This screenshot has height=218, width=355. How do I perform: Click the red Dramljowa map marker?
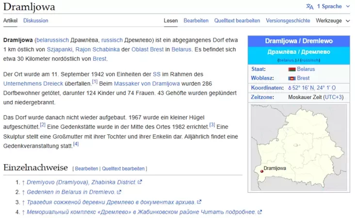pos(262,171)
